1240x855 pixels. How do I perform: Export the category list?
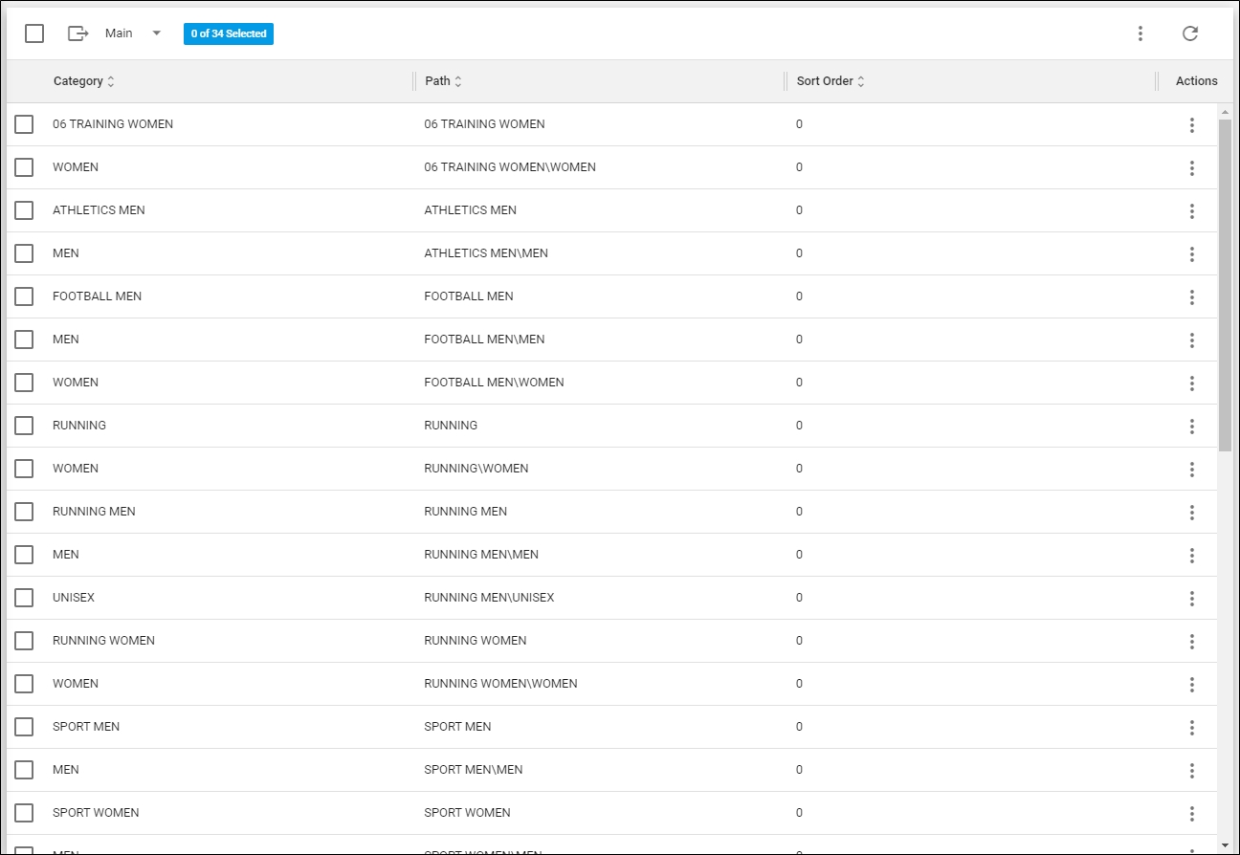[76, 33]
